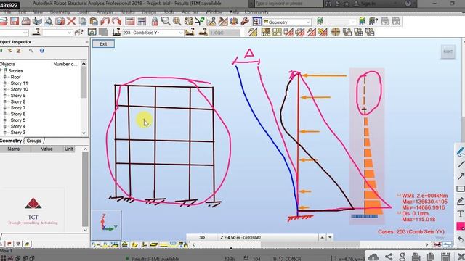
Task: Select Story 9 in the tree
Action: [18, 96]
